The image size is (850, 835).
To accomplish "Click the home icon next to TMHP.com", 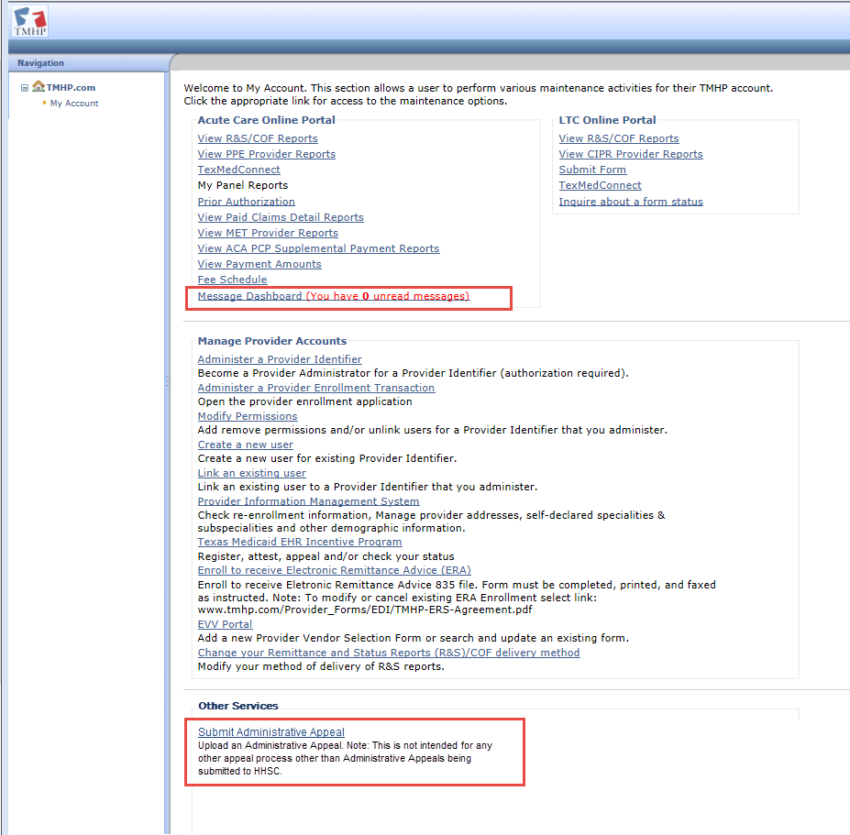I will (38, 86).
